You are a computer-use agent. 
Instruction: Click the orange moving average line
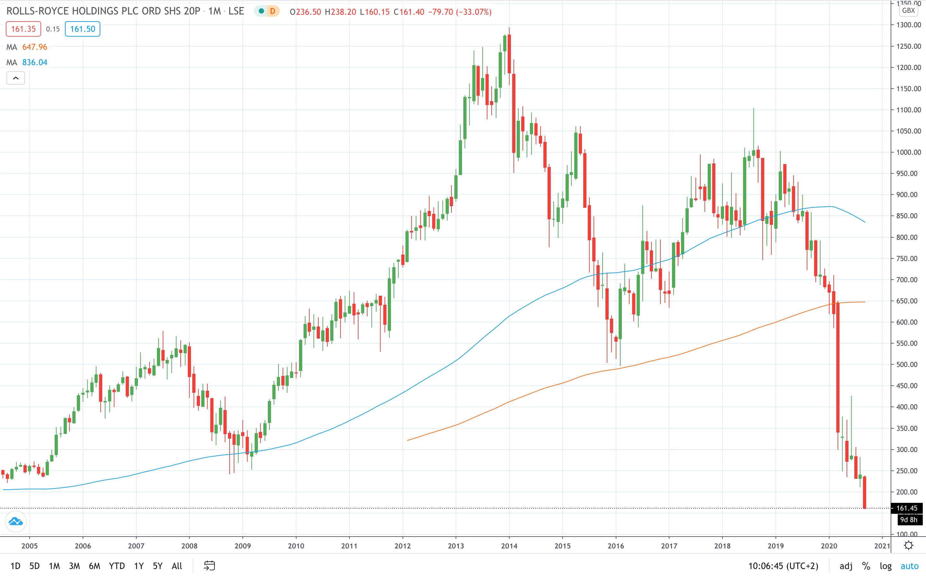point(616,369)
